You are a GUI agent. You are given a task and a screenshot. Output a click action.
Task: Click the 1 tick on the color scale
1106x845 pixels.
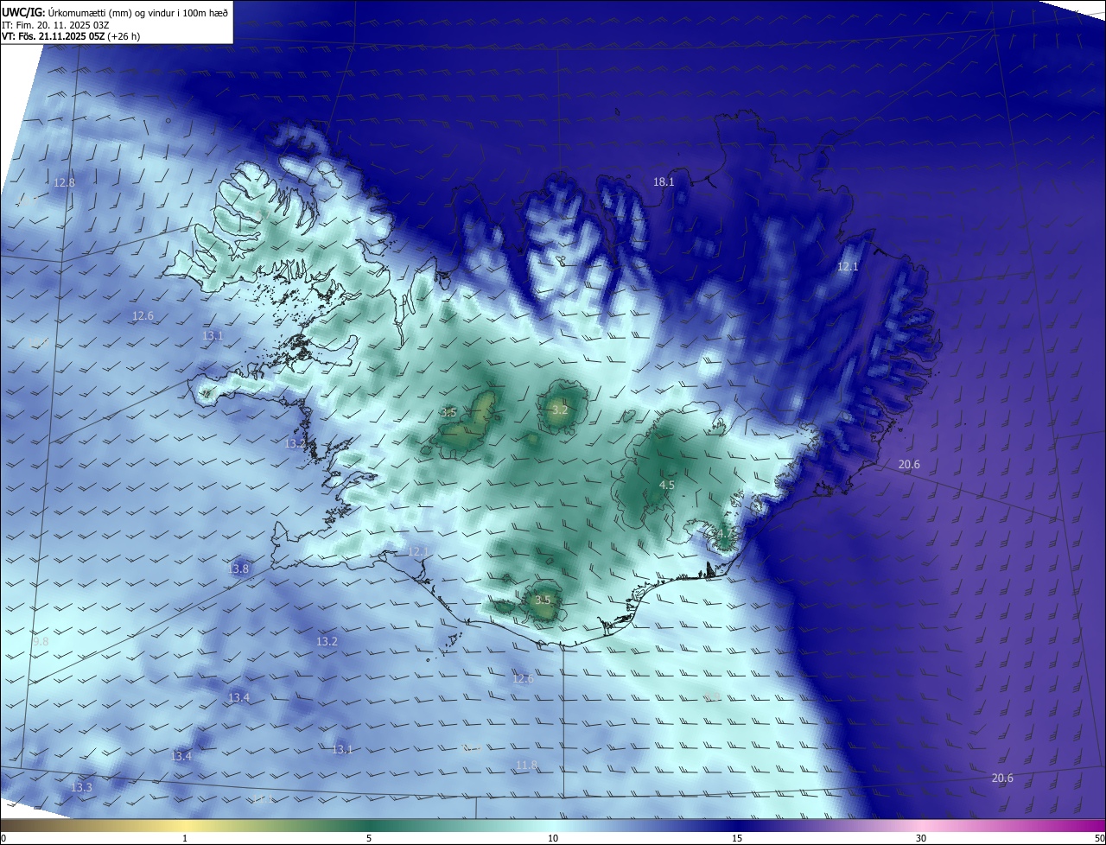tap(186, 838)
